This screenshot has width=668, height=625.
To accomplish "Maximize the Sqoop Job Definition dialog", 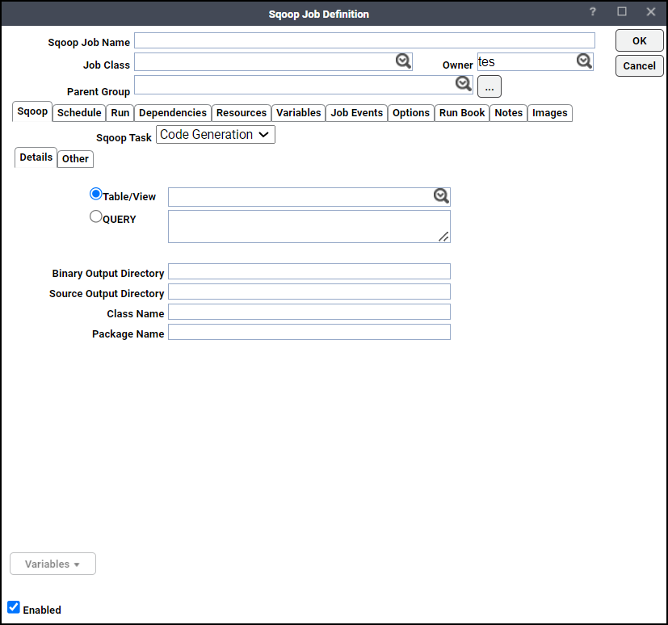I will click(x=622, y=12).
